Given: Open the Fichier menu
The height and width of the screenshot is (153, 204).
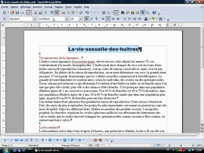Looking at the screenshot, I should [x=5, y=7].
